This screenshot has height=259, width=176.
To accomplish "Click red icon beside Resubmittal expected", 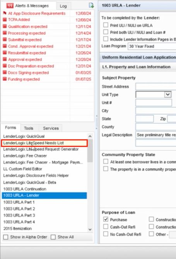I will pyautogui.click(x=5, y=53).
